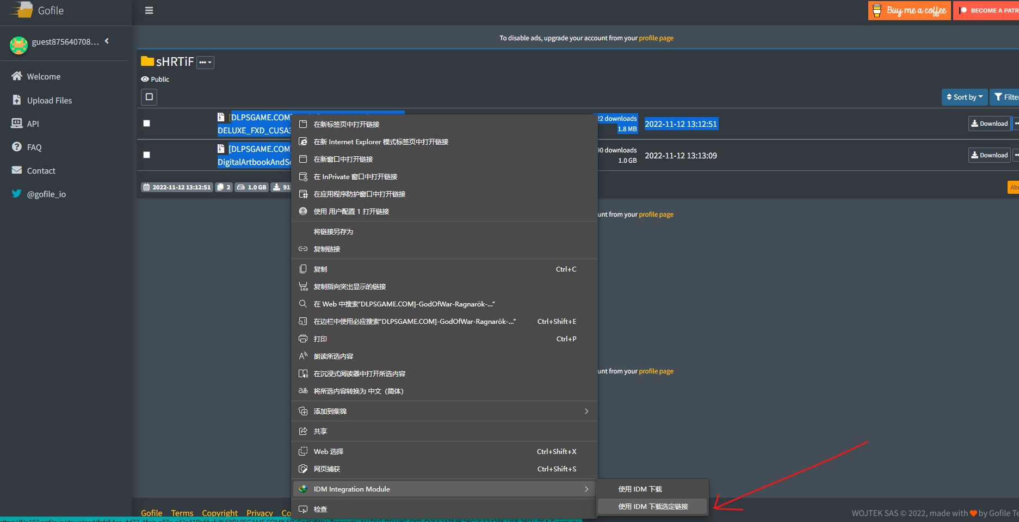Click the Buy me a coffee button
The image size is (1019, 522).
point(910,10)
